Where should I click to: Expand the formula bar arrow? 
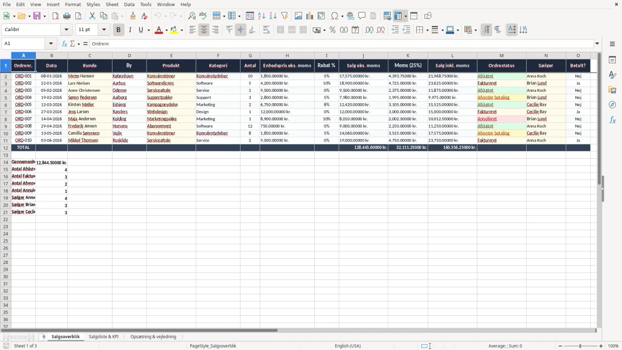(x=597, y=44)
